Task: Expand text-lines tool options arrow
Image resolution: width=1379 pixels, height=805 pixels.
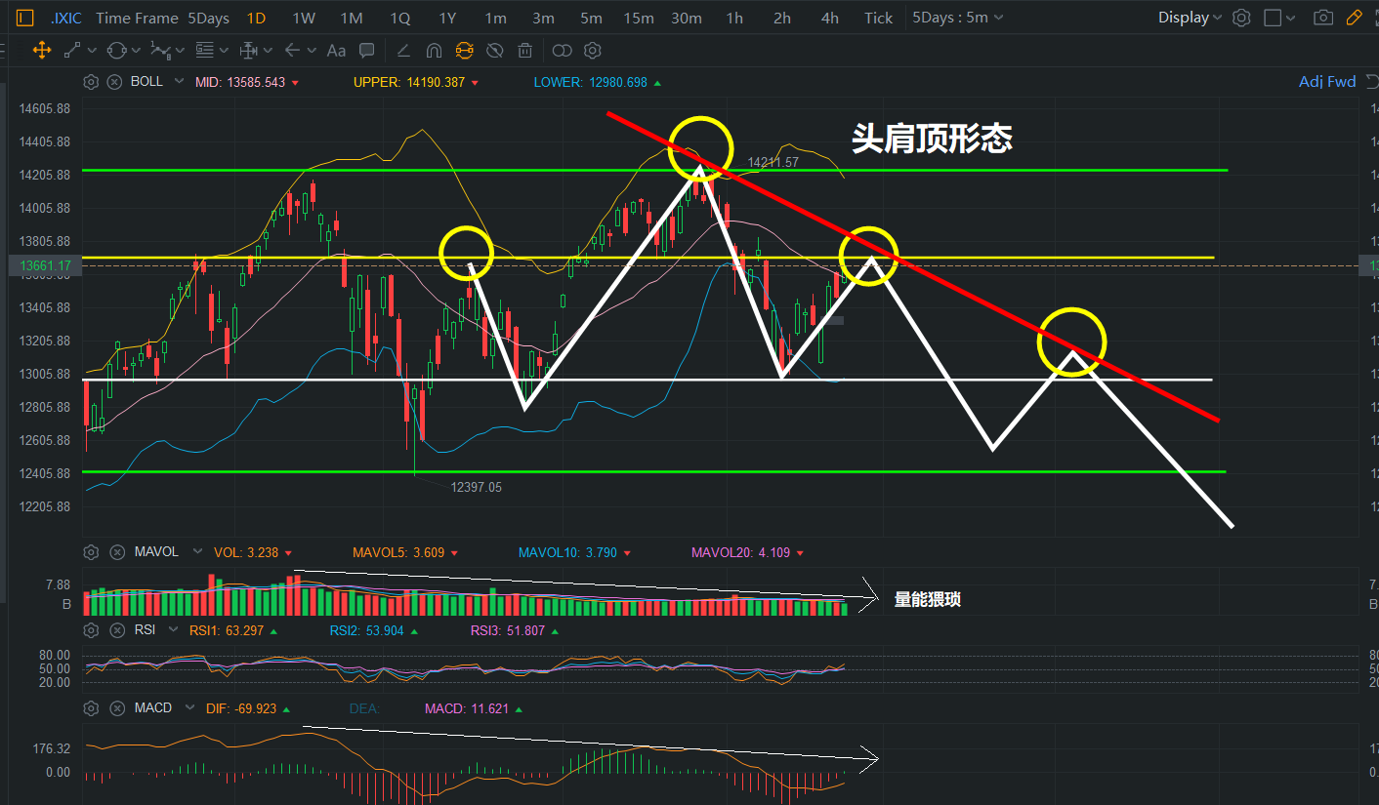Action: 224,51
